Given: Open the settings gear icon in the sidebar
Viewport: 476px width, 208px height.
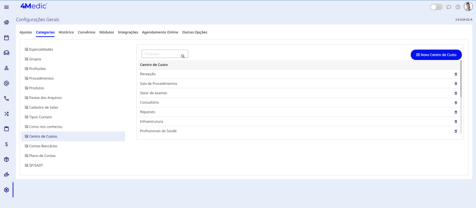Looking at the screenshot, I should point(7,190).
